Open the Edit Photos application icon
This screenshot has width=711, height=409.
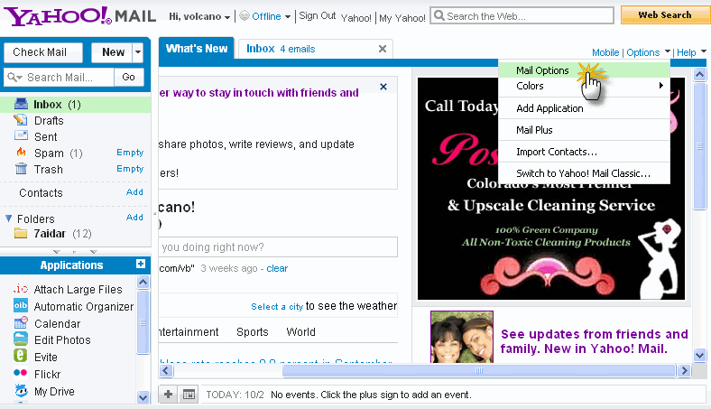pos(21,339)
